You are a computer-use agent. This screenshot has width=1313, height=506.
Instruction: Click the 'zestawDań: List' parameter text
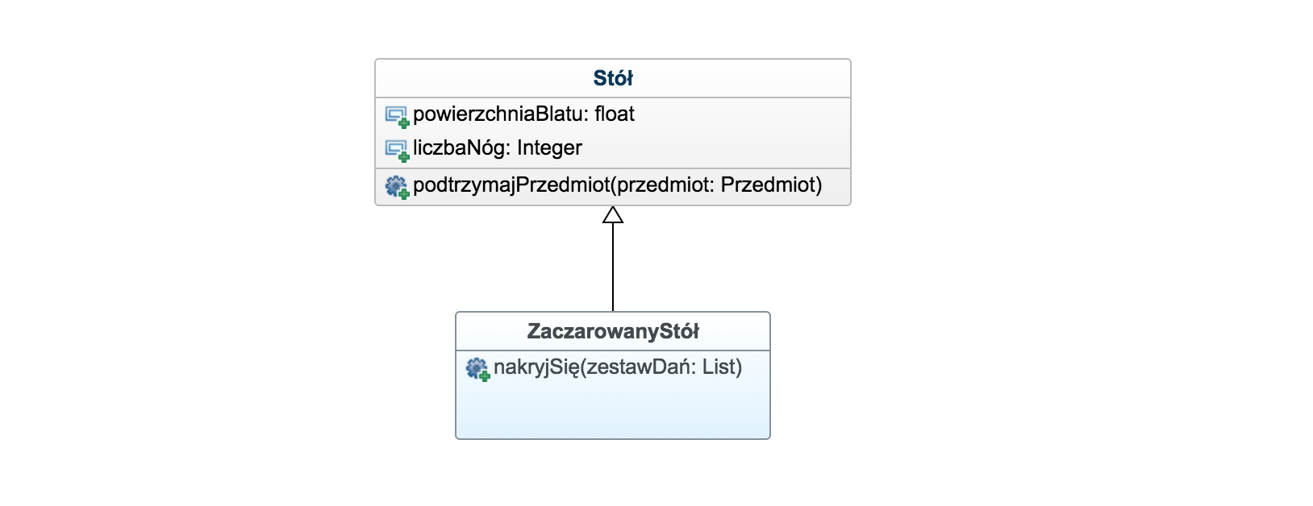661,367
